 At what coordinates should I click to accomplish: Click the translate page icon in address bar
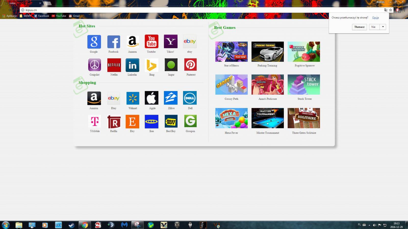pyautogui.click(x=386, y=10)
